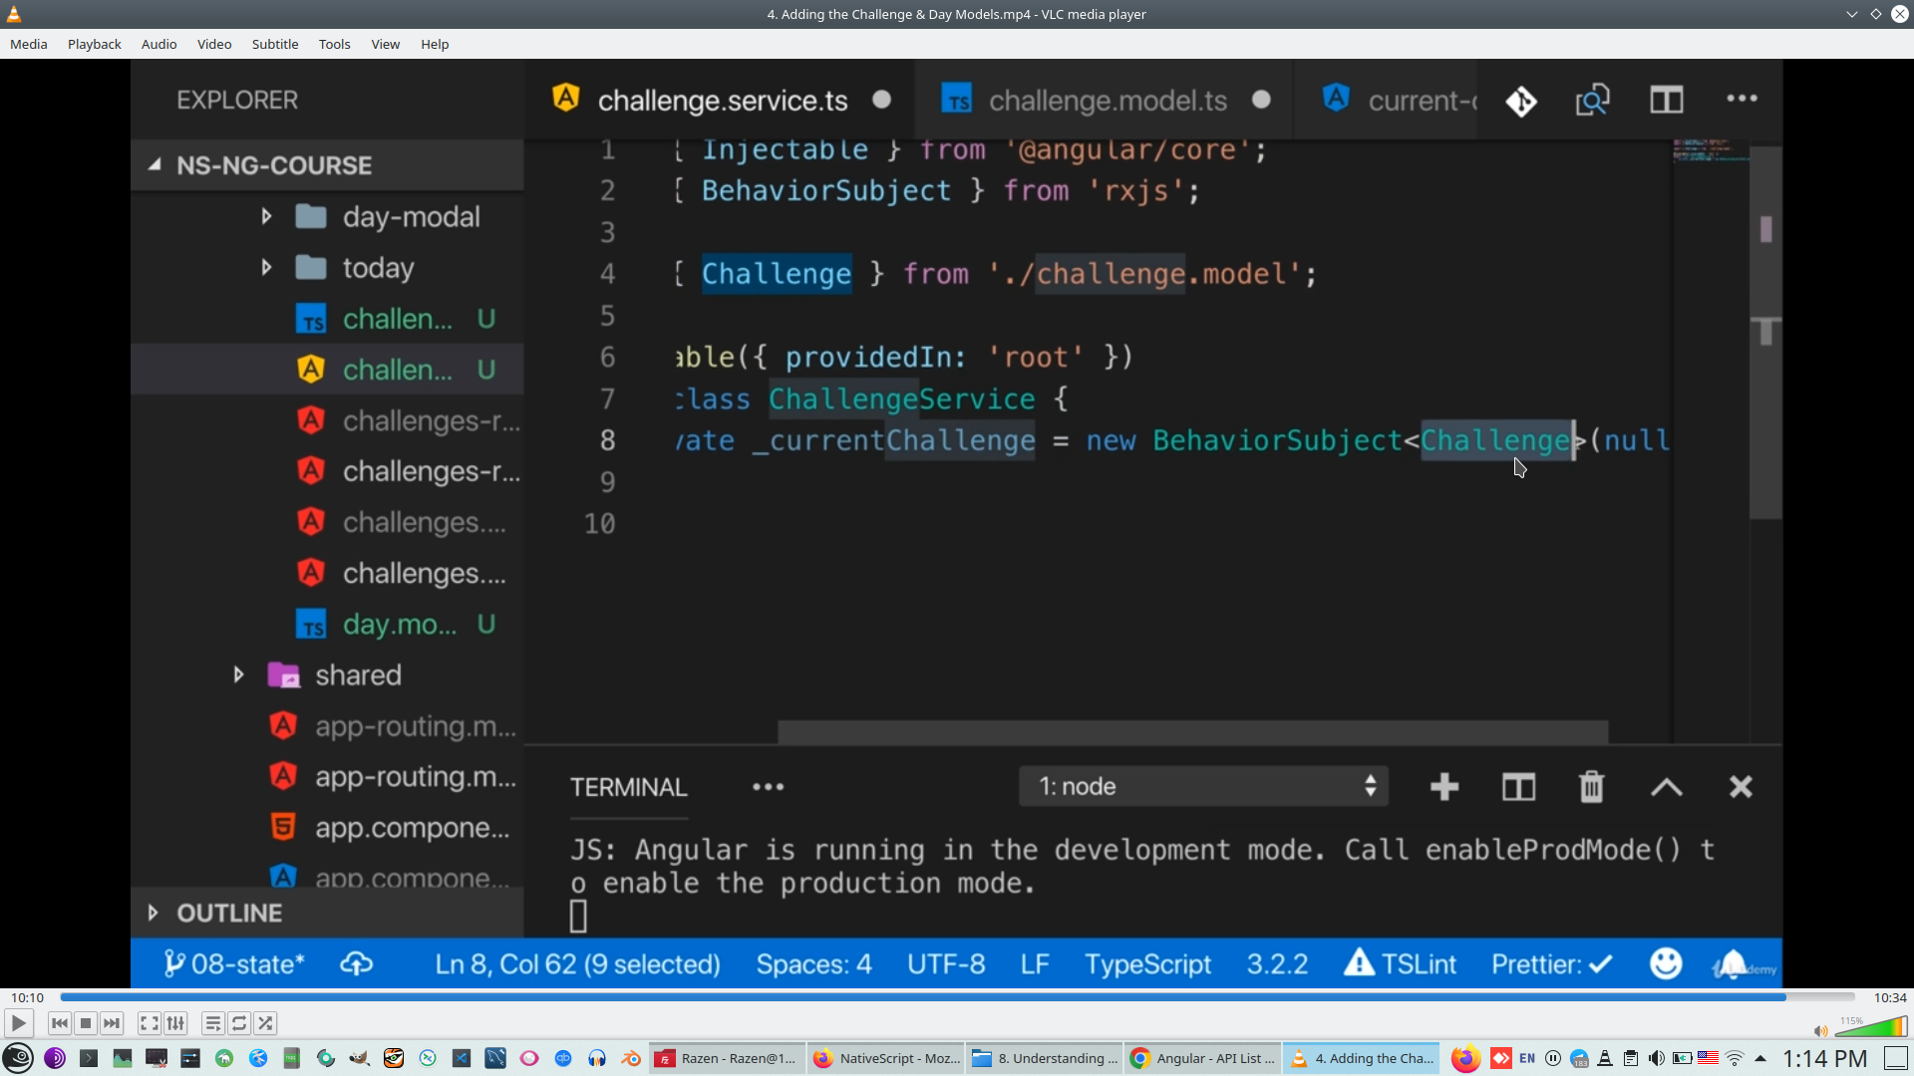The width and height of the screenshot is (1914, 1076).
Task: Click the split editor icon
Action: click(x=1666, y=100)
